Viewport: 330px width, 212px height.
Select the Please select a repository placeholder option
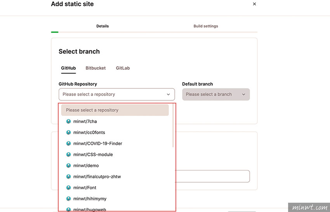click(x=115, y=110)
